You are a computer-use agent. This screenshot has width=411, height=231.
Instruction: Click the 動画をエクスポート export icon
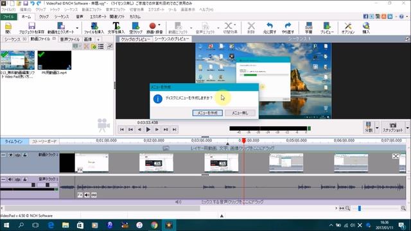pos(61,28)
